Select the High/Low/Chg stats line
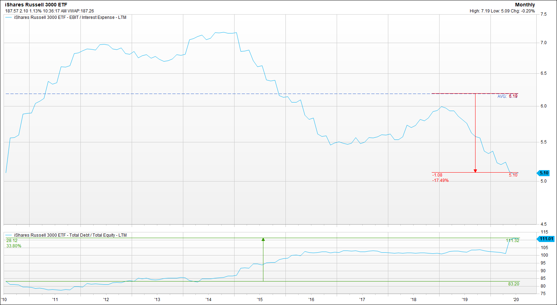This screenshot has width=557, height=305. pyautogui.click(x=502, y=11)
